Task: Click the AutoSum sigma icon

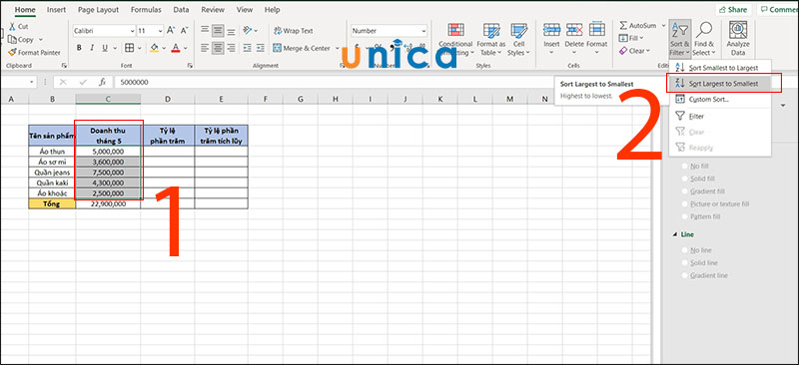Action: [x=623, y=26]
